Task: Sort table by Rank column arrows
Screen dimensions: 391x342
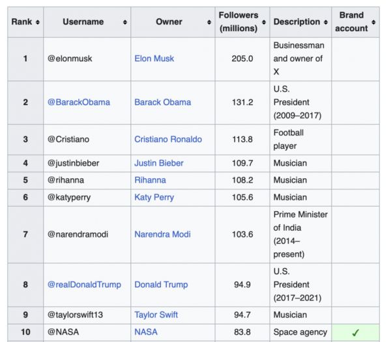Action: [x=37, y=22]
